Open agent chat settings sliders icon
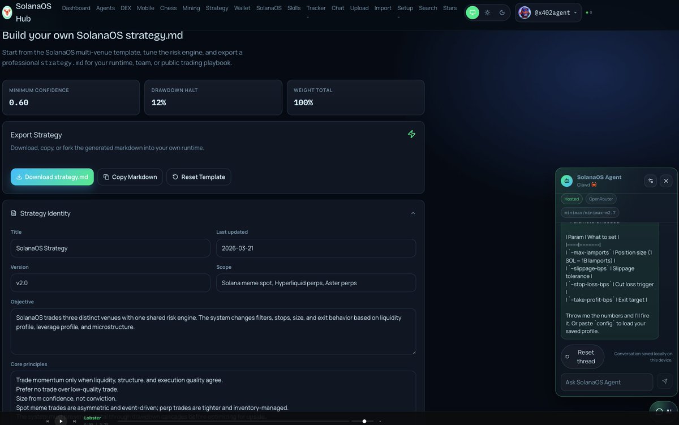 point(651,181)
